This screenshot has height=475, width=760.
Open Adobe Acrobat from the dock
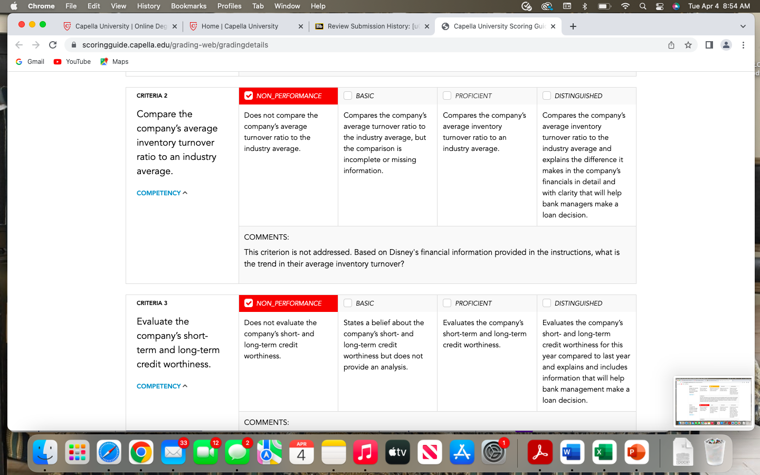pos(539,452)
